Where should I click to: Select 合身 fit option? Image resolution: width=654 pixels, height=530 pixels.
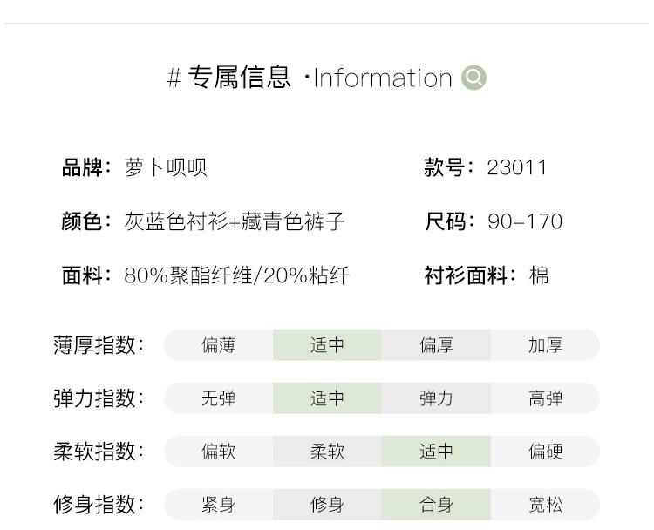[x=436, y=505]
